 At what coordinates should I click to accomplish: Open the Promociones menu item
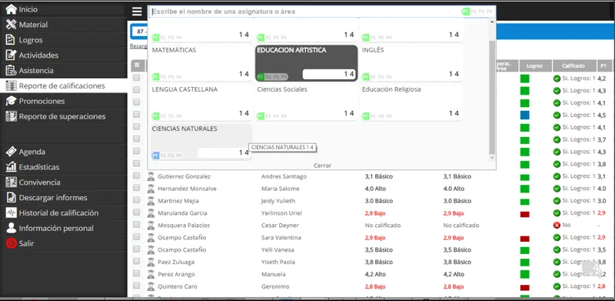pos(64,101)
